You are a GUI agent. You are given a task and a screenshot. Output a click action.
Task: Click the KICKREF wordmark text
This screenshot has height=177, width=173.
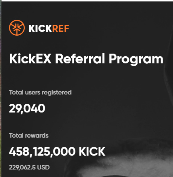pos(49,28)
